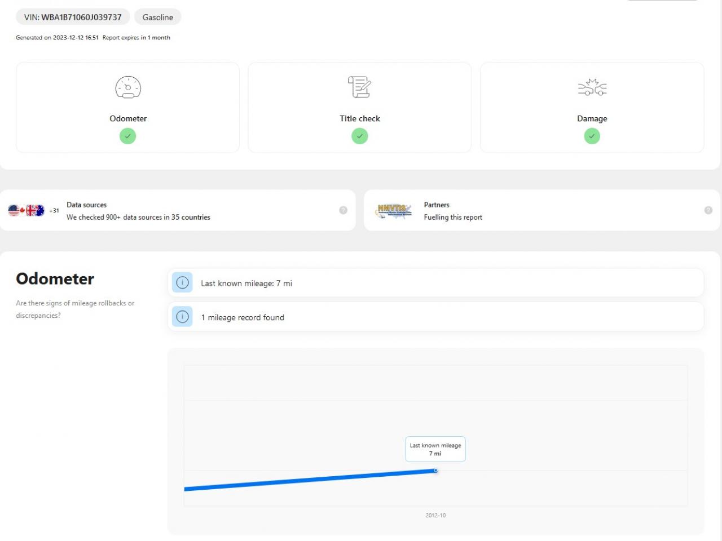Screen dimensions: 722x541
Task: Click the NMVTIS partner logo
Action: click(x=394, y=211)
